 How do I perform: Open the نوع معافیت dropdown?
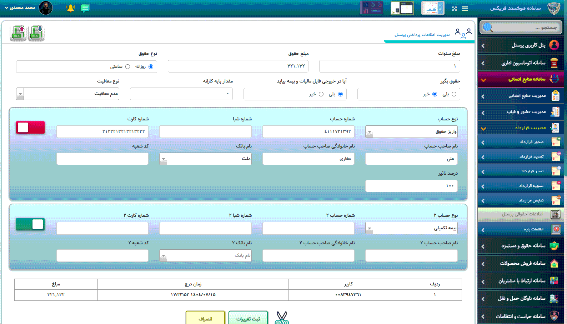click(x=20, y=94)
